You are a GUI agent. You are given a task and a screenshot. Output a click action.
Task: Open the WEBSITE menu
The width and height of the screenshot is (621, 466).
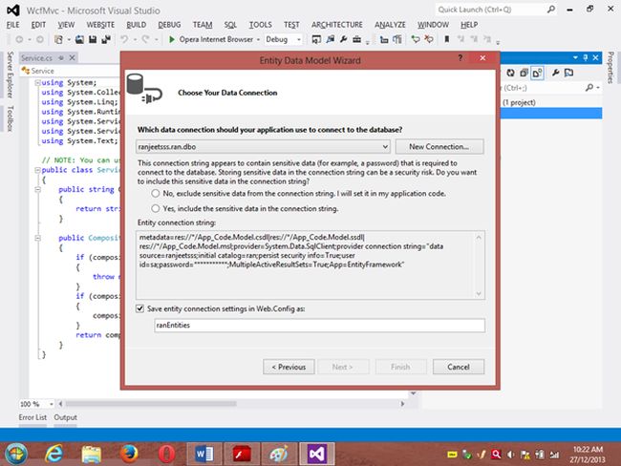click(100, 25)
